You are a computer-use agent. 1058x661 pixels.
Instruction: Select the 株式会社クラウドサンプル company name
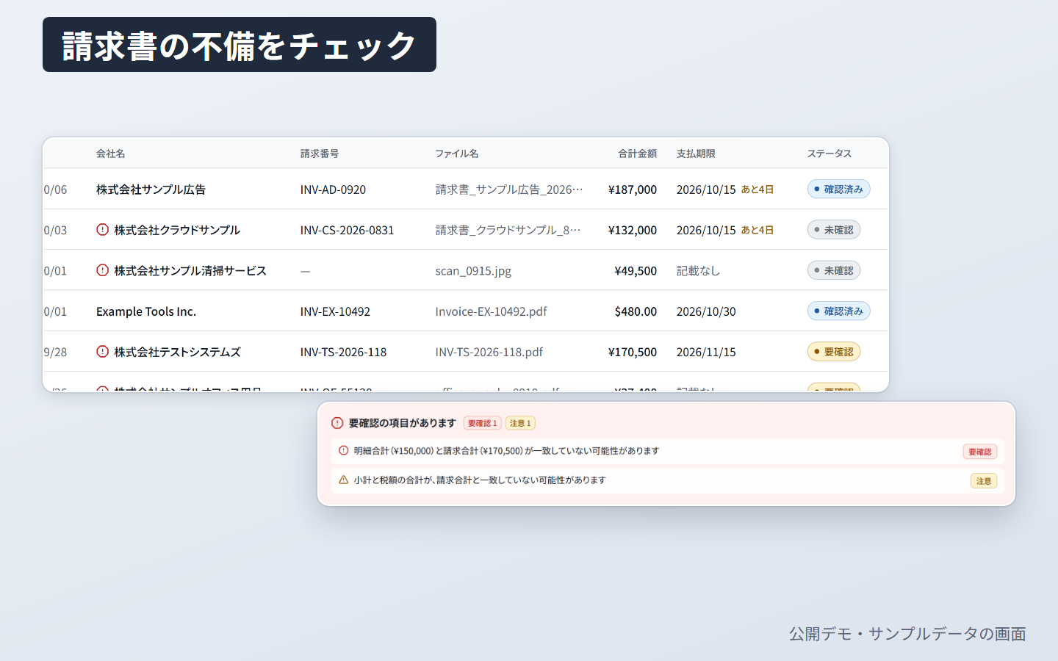click(177, 230)
